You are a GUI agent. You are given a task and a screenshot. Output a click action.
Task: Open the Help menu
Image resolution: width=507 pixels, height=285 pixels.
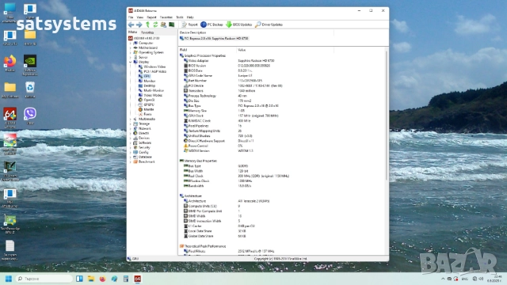[190, 17]
